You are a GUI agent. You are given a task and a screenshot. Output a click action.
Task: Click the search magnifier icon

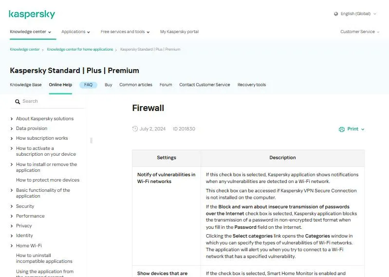(x=18, y=101)
